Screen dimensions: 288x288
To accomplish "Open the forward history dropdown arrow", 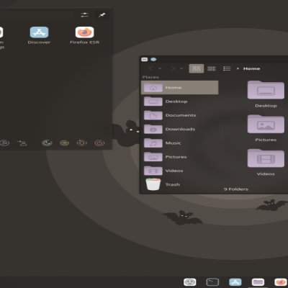I will (181, 68).
